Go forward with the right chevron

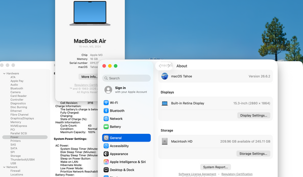tap(168, 66)
